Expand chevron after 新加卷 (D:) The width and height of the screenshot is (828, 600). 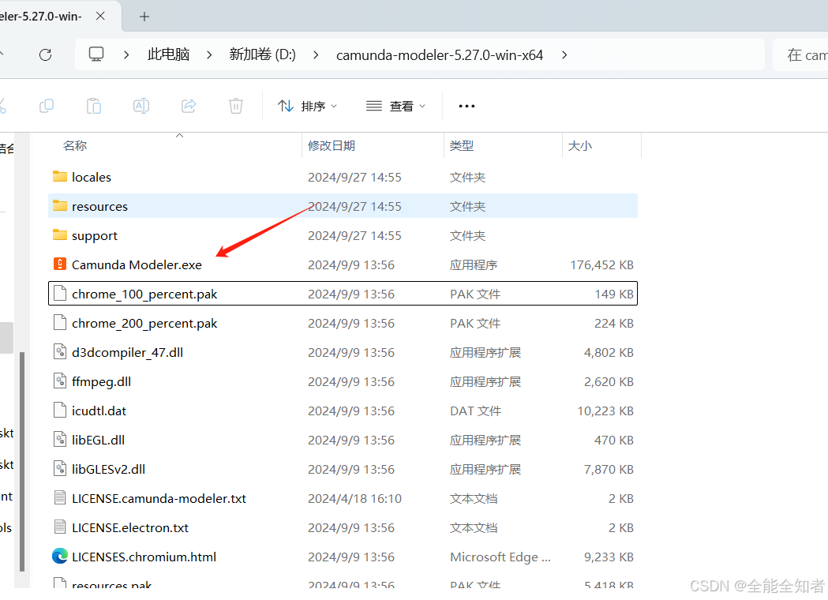pyautogui.click(x=316, y=54)
